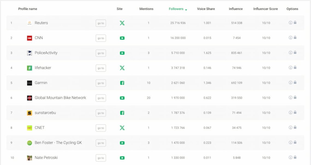311x165 pixels.
Task: Click 'go to' button for sunstarcebu
Action: click(x=101, y=113)
